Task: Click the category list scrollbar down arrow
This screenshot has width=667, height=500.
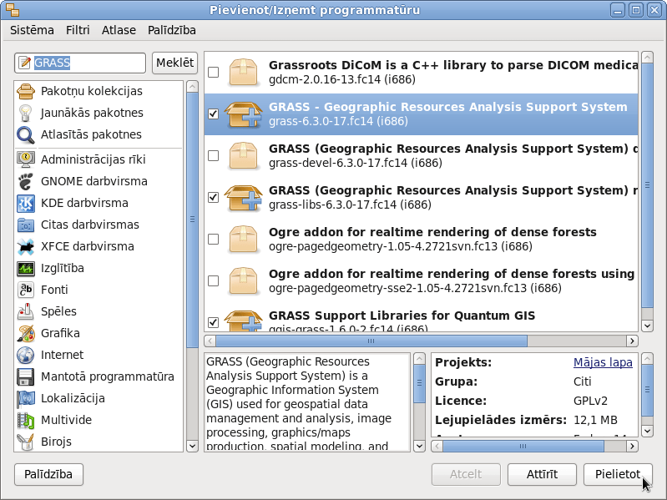Action: click(192, 446)
